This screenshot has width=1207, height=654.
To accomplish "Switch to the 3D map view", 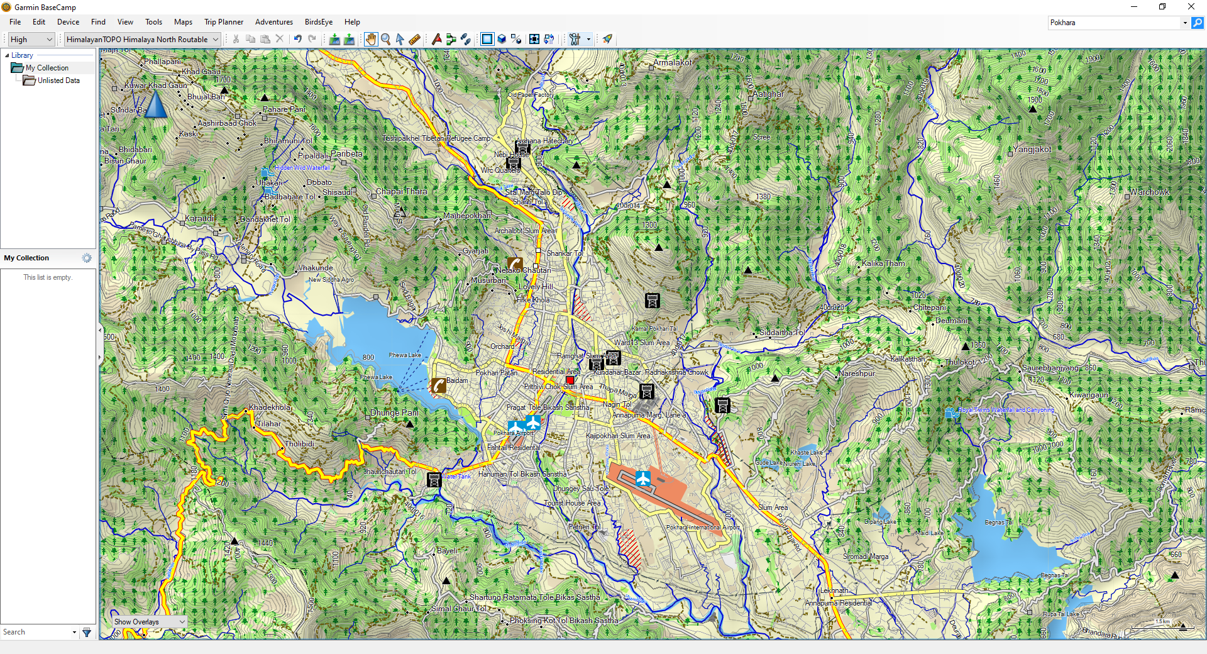I will point(502,39).
